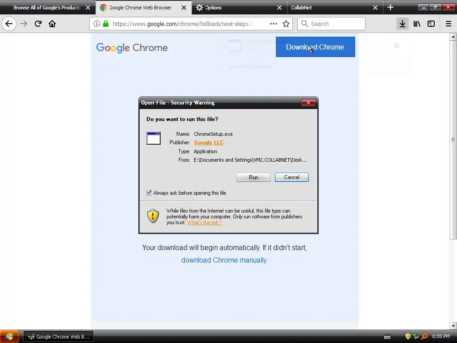Close the Google Chrome Web Browser tab
Screen dimensions: 457x343
pos(183,8)
